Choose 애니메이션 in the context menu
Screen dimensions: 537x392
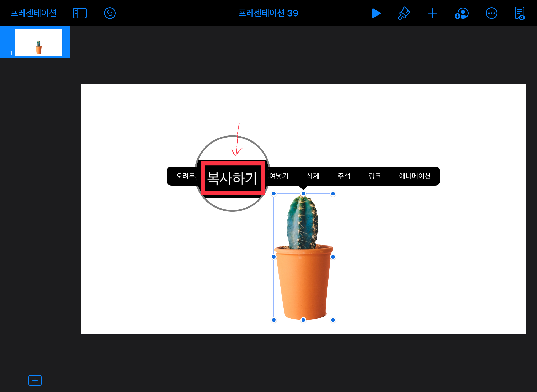pyautogui.click(x=415, y=176)
